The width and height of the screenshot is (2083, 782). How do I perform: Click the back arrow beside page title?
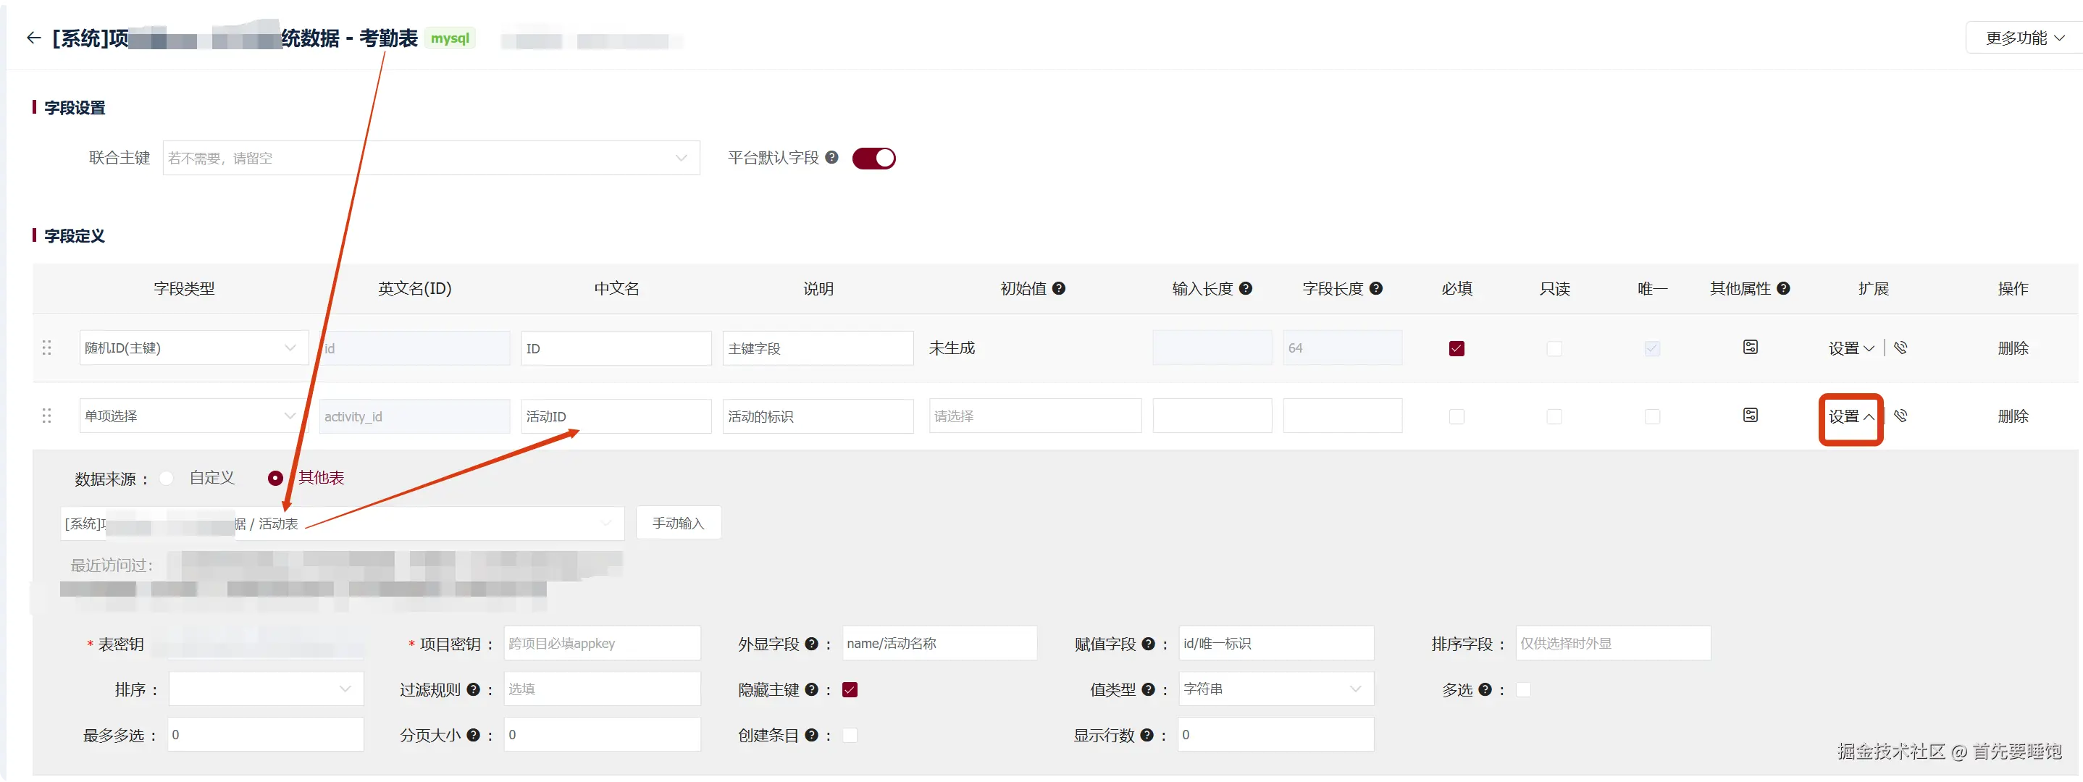(33, 38)
